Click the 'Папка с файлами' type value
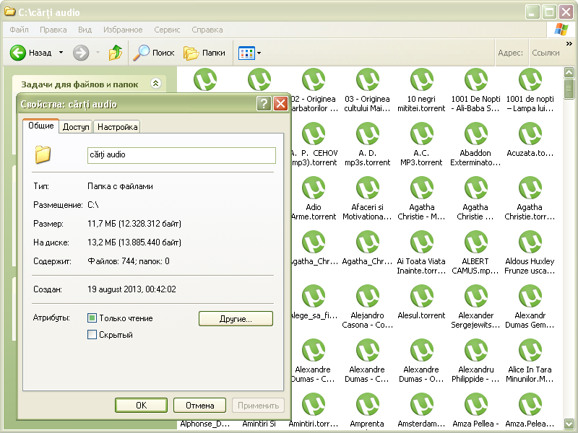The height and width of the screenshot is (433, 578). coord(120,186)
